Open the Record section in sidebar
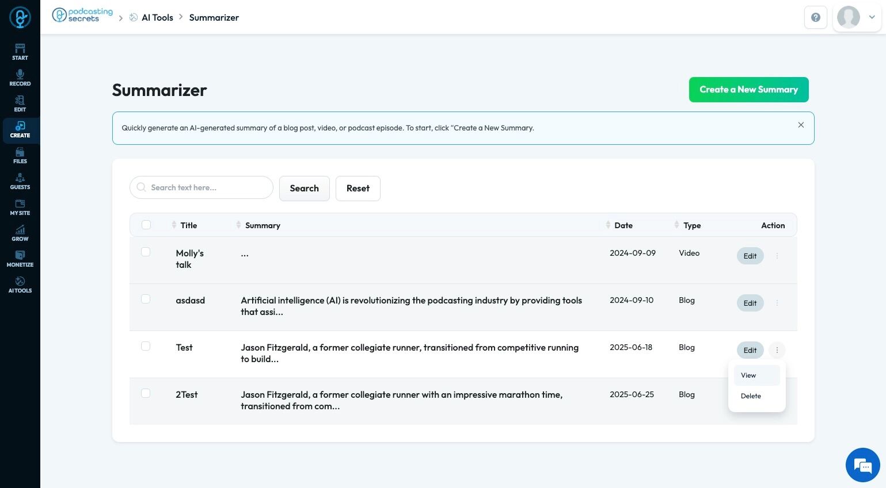The image size is (886, 488). [x=20, y=78]
